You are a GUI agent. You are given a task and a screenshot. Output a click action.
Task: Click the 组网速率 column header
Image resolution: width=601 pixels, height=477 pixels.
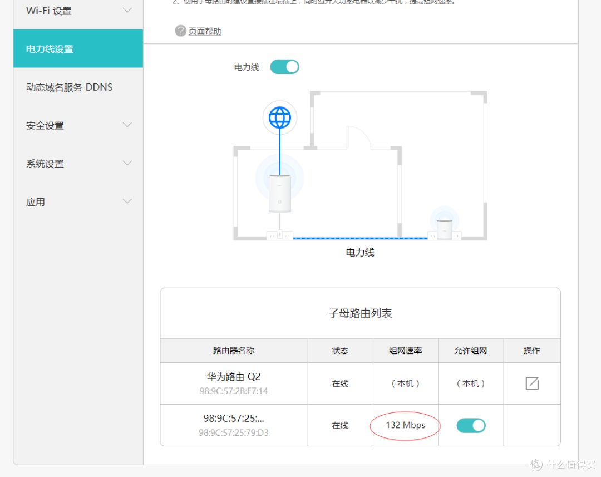point(406,351)
